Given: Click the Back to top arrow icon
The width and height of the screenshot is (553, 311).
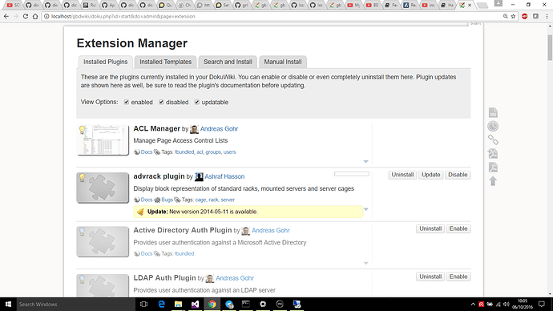Looking at the screenshot, I should tap(493, 181).
